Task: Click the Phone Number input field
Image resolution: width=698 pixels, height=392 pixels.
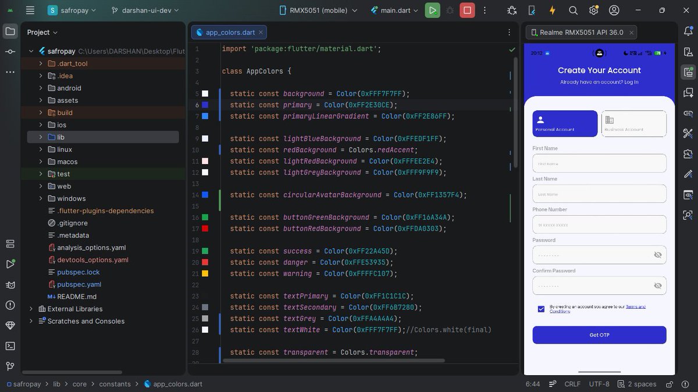Action: click(599, 224)
